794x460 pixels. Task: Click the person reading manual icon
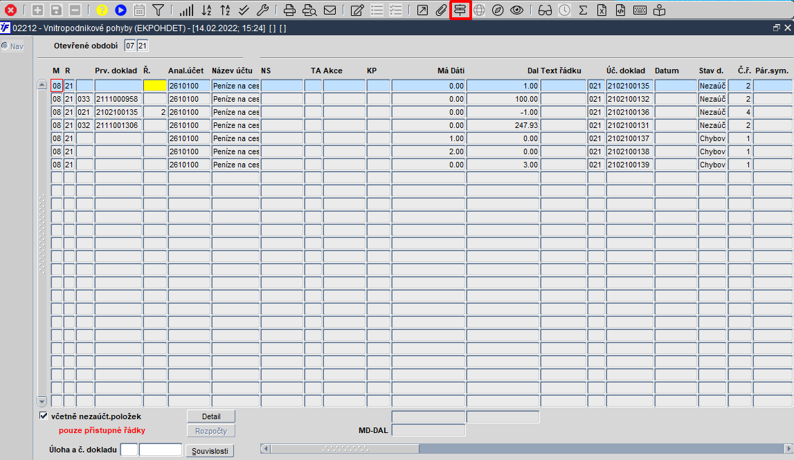(659, 10)
